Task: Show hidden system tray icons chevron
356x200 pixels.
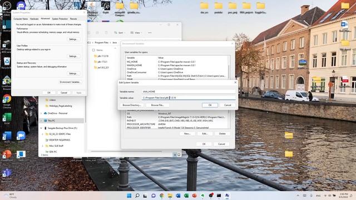Action: click(x=298, y=196)
